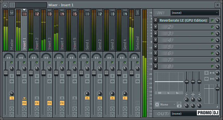Click the right arrow beside None
This screenshot has width=223, height=120.
(179, 106)
